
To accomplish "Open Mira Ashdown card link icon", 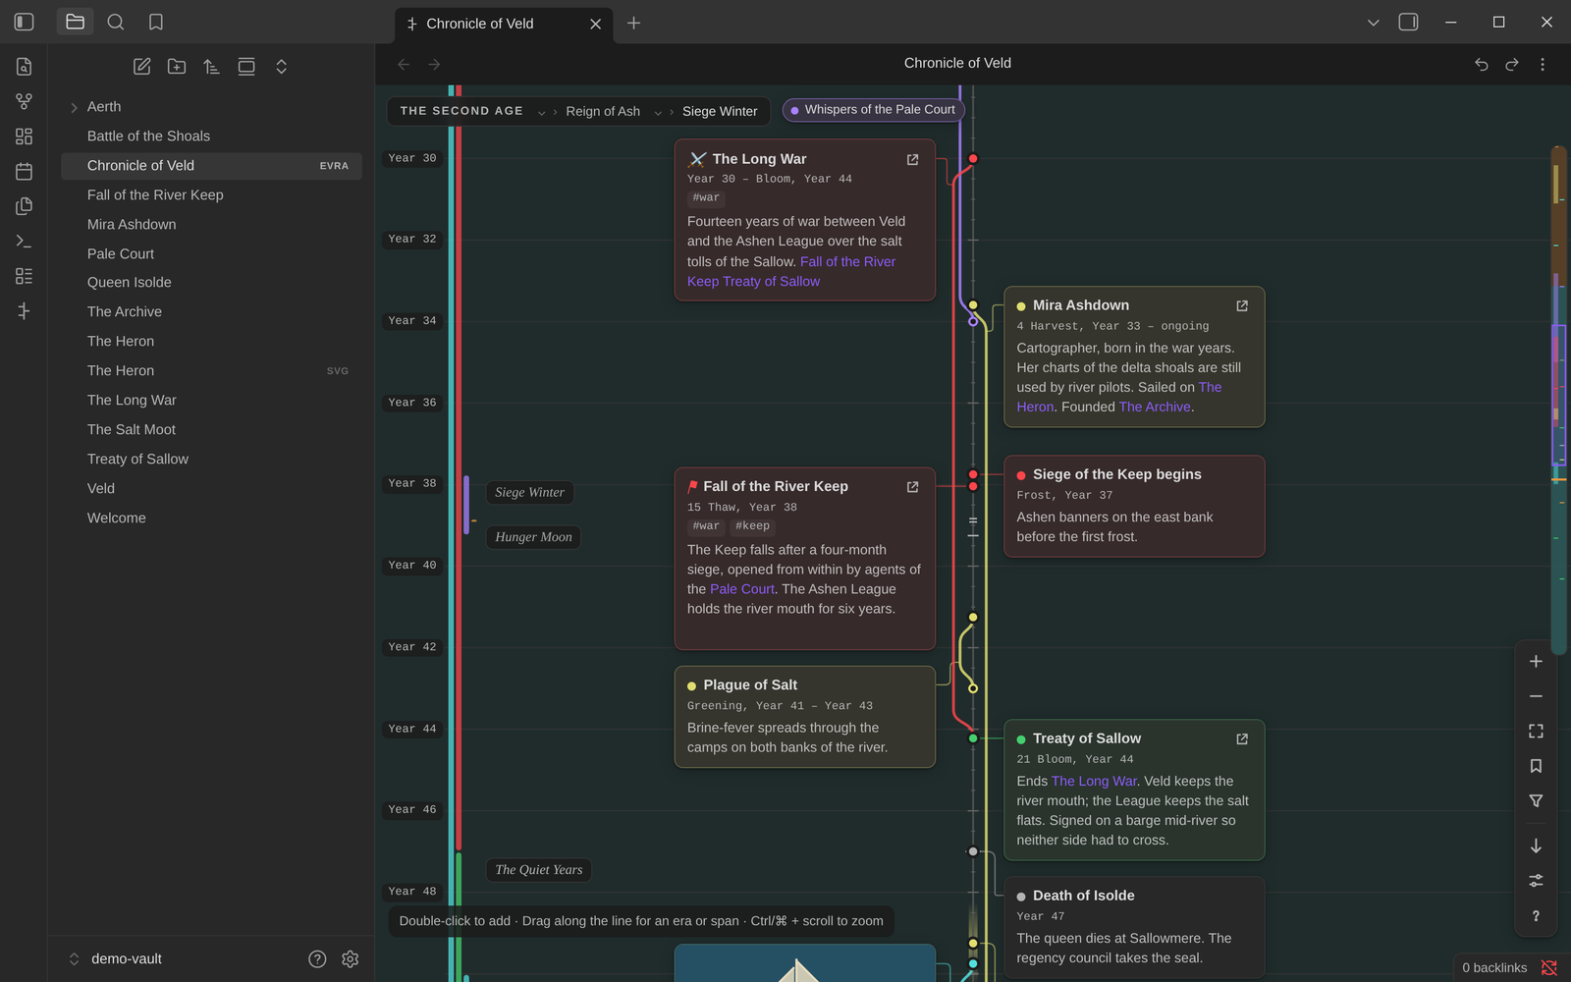I will (1242, 305).
